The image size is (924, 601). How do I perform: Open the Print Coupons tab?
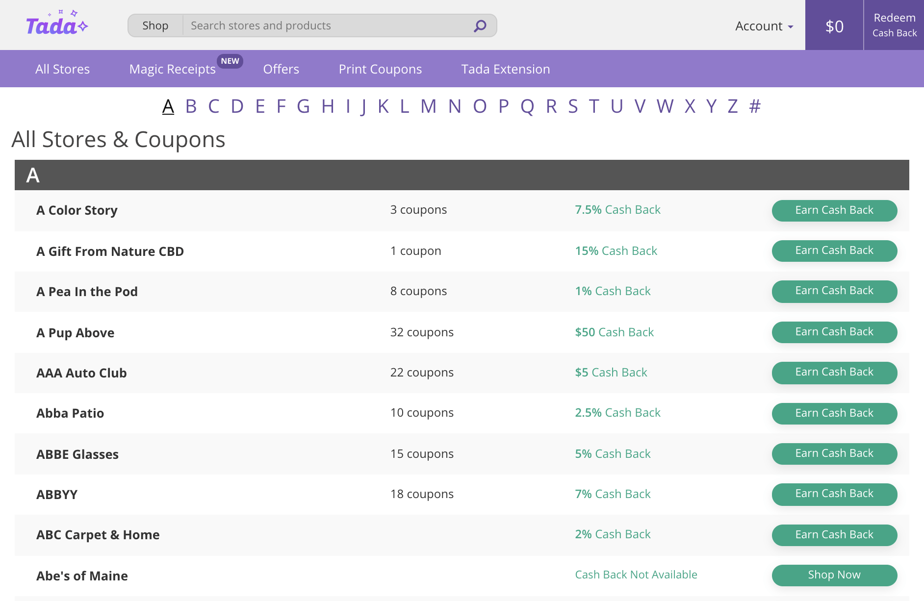click(x=380, y=69)
